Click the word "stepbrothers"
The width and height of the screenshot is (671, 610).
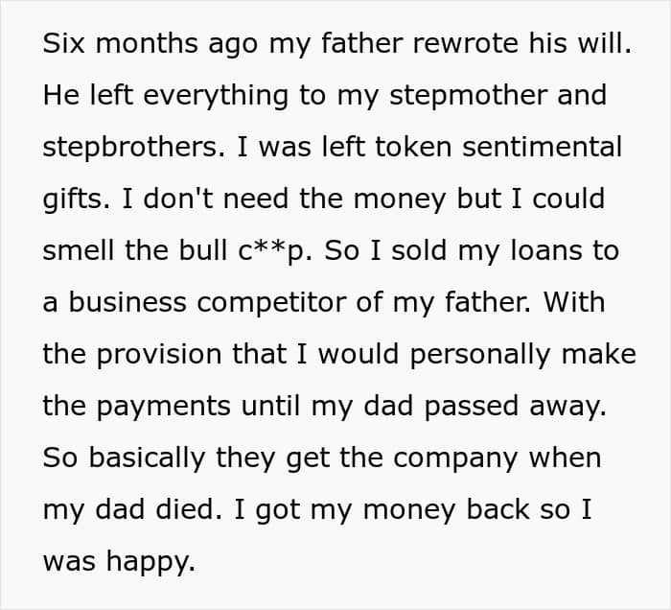132,148
